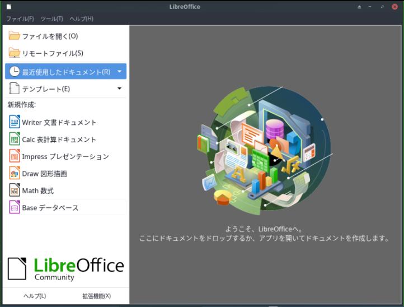Click the keep-above arrow button in title bar
The image size is (404, 307).
(359, 7)
